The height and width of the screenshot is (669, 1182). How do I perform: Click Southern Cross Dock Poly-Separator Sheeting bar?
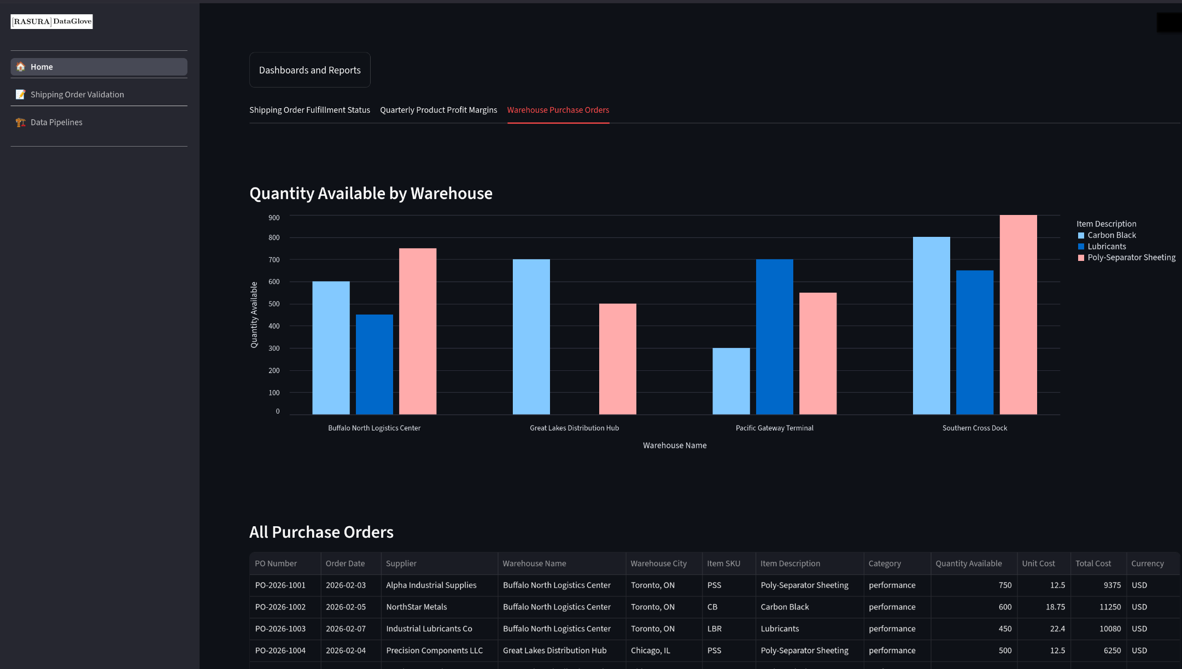click(1019, 315)
